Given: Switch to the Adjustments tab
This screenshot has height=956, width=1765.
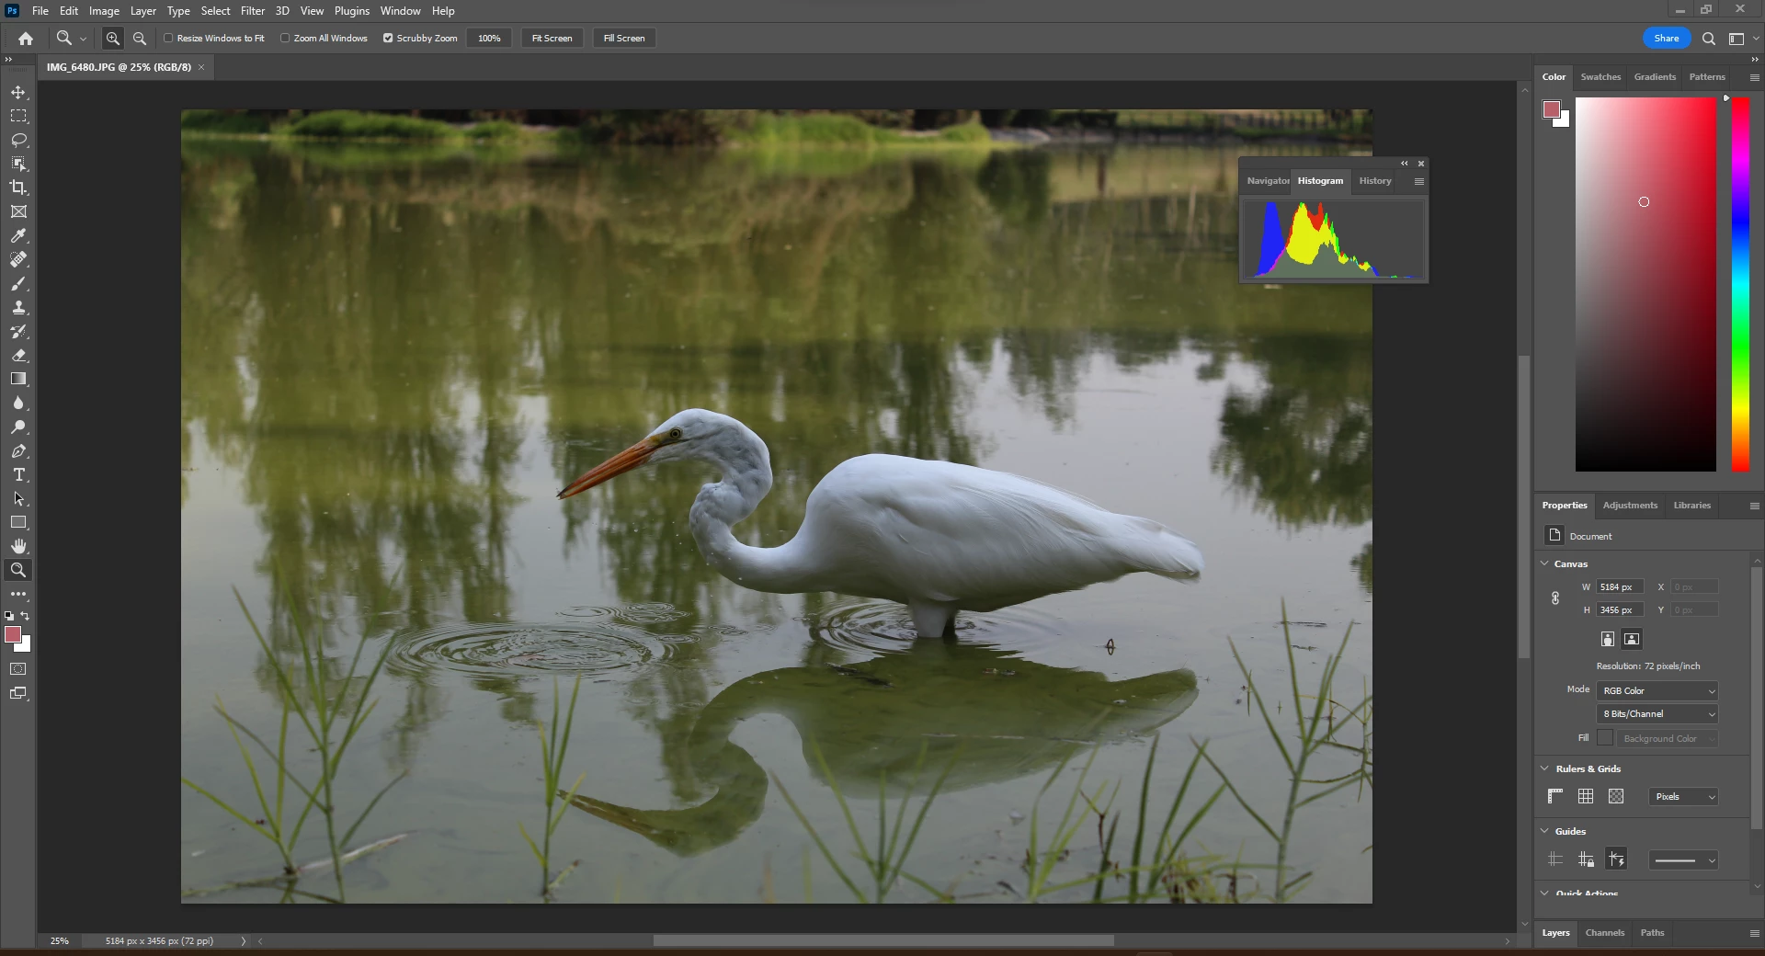Looking at the screenshot, I should pos(1630,506).
